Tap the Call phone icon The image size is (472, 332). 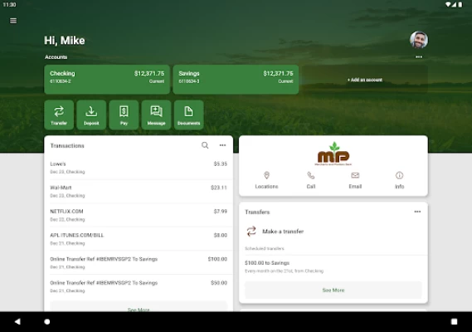click(310, 175)
